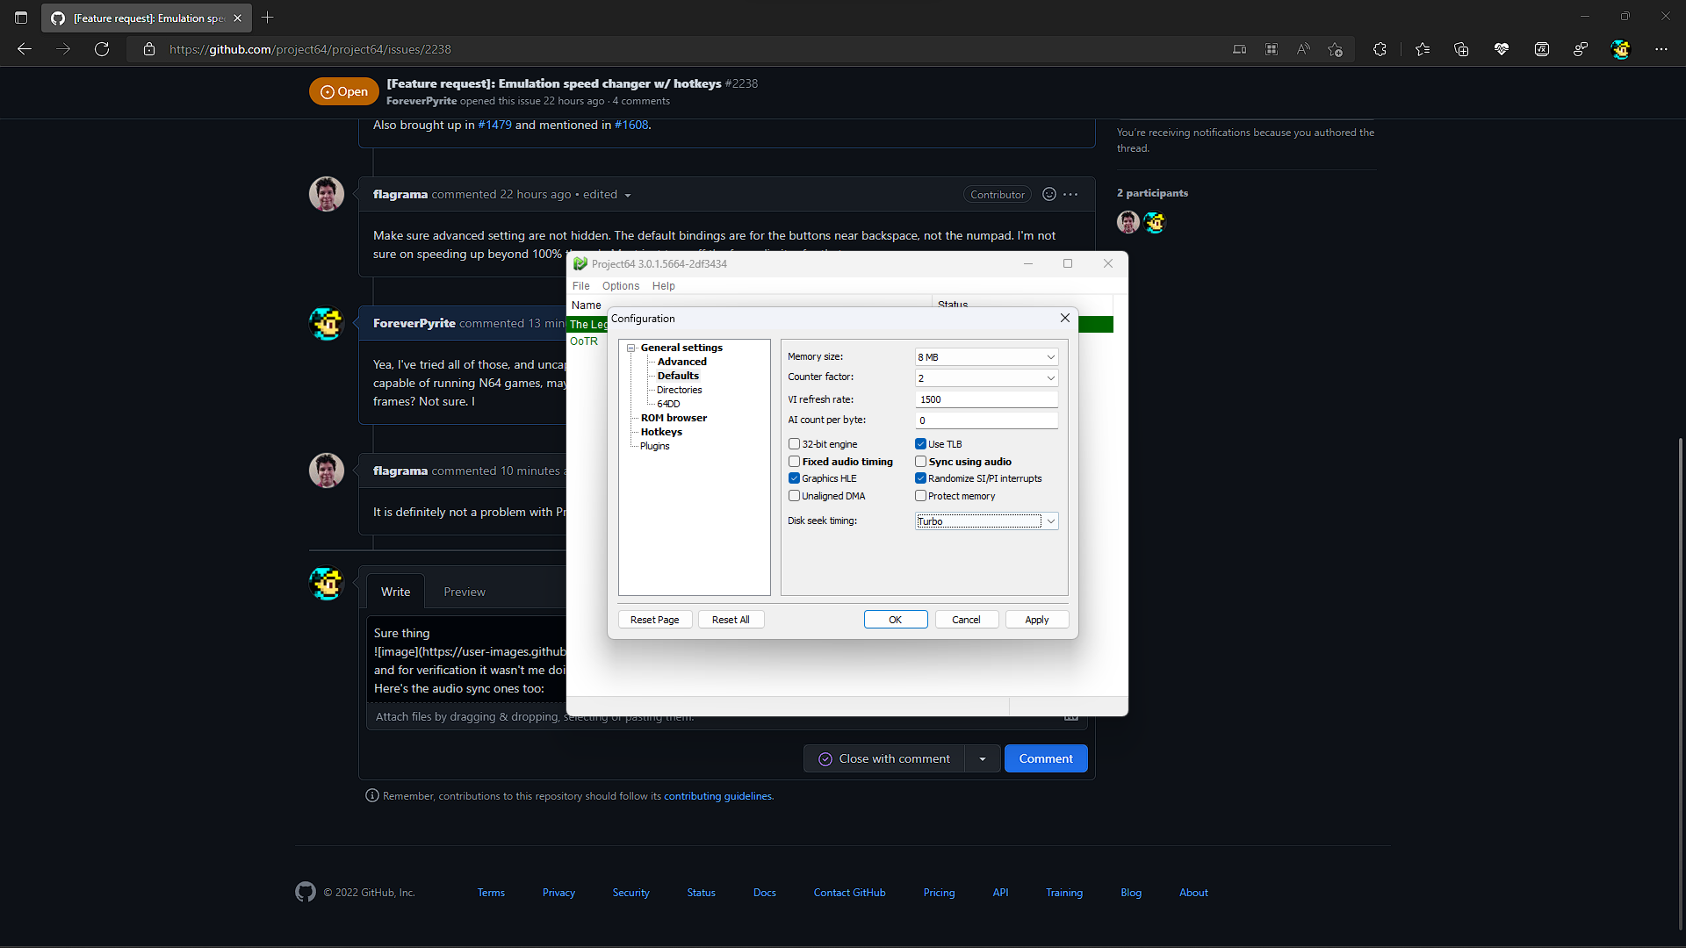This screenshot has width=1686, height=948.
Task: Click the VI refresh rate input field
Action: point(986,399)
